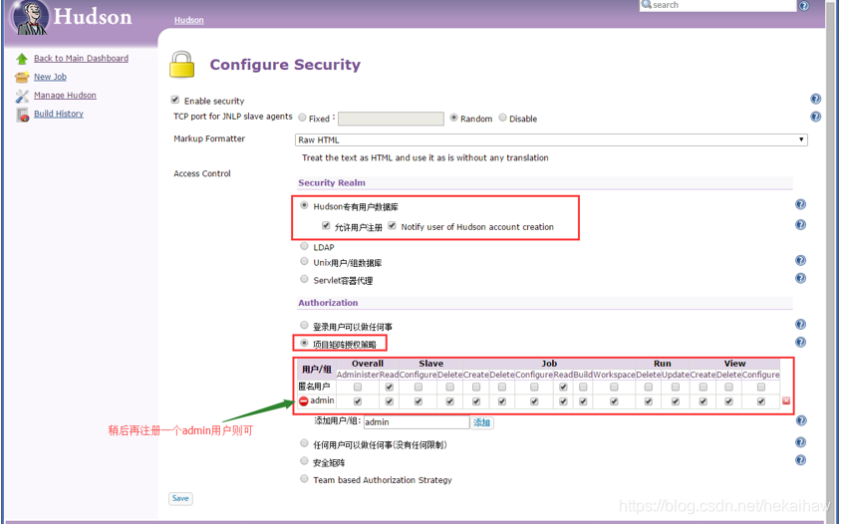Open the Manage Hudson link
841x524 pixels.
pyautogui.click(x=65, y=96)
